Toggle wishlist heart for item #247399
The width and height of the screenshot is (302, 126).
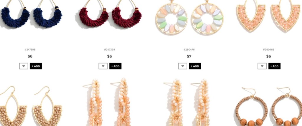103,66
